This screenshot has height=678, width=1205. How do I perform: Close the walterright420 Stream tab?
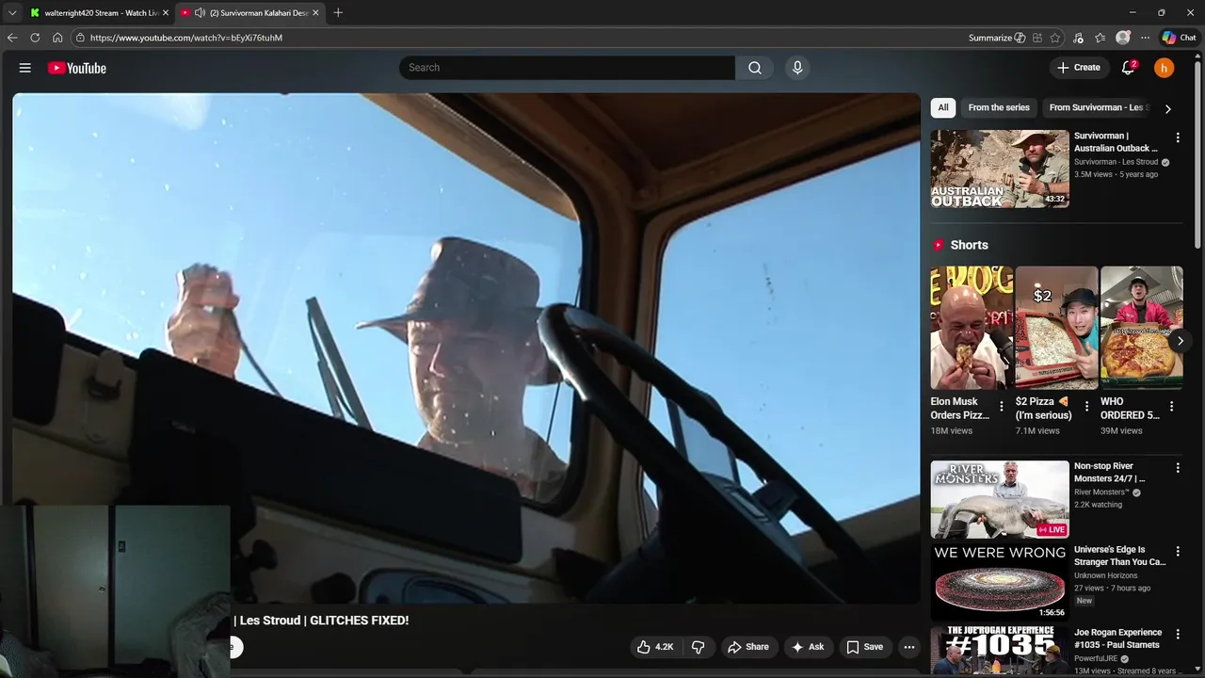click(x=166, y=13)
